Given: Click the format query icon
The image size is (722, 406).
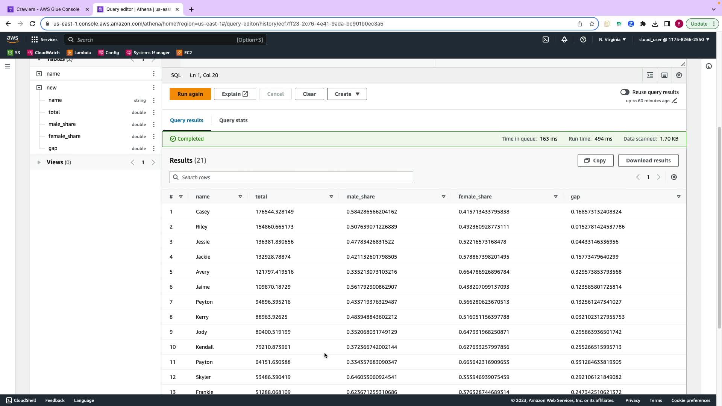Looking at the screenshot, I should (649, 75).
